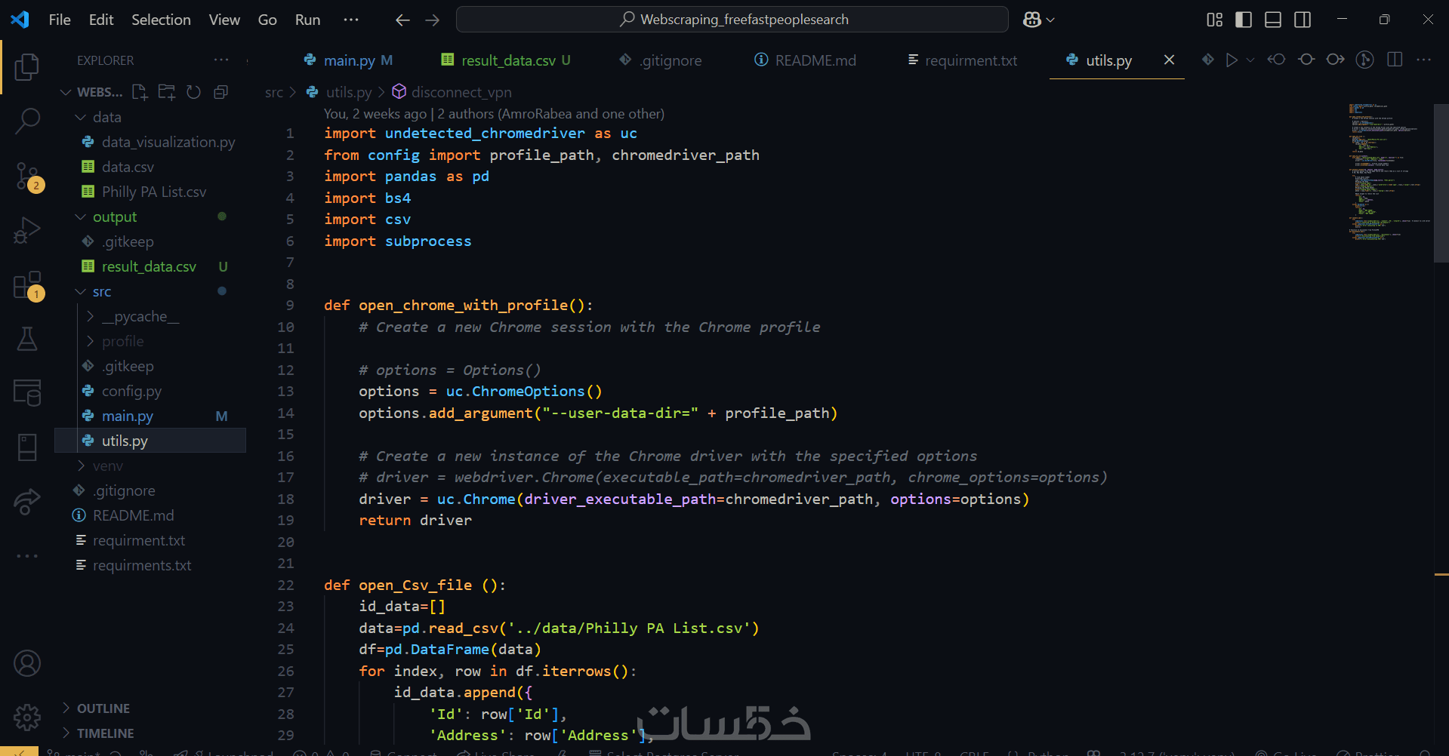Open Extensions view with badge 1
Image resolution: width=1449 pixels, height=756 pixels.
click(27, 285)
